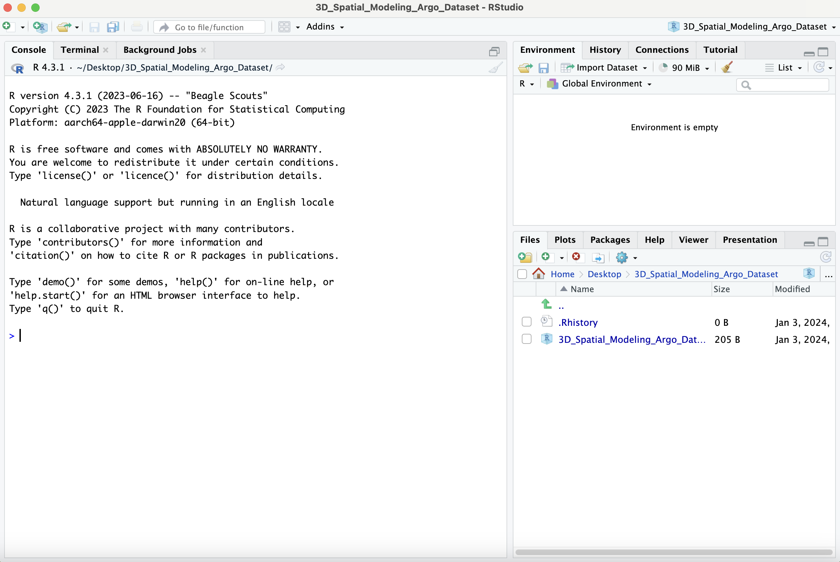Toggle the select-all files checkbox
Viewport: 840px width, 562px height.
pos(522,274)
